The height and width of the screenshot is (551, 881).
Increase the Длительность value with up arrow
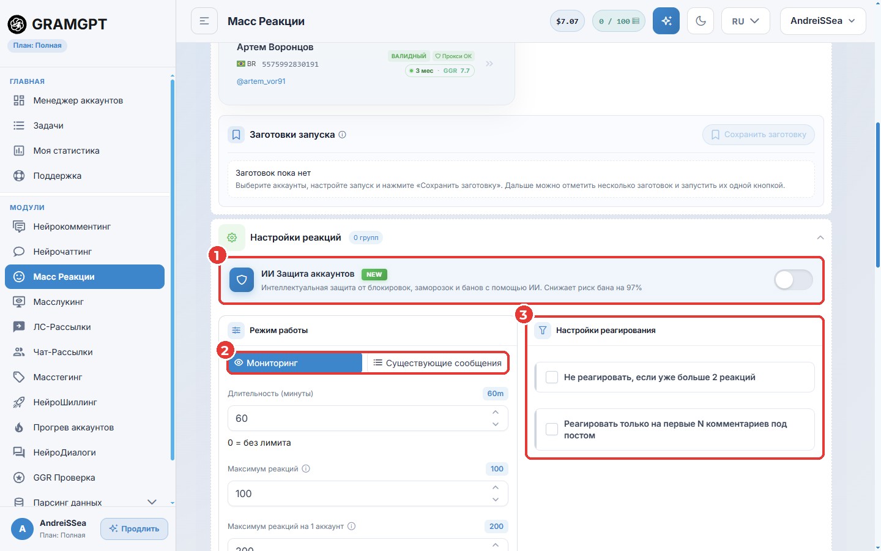[496, 413]
